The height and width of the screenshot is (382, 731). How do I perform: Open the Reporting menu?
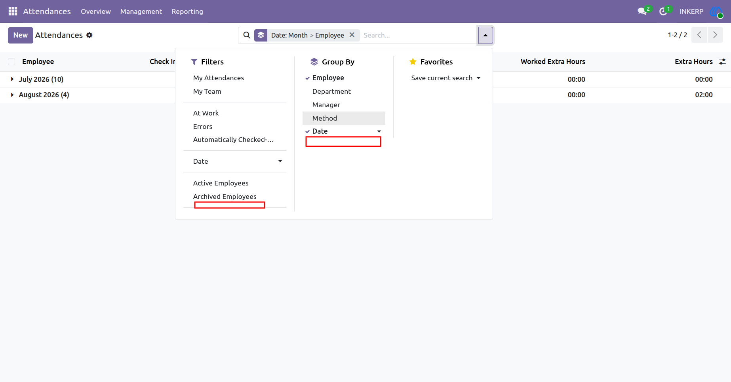pyautogui.click(x=187, y=11)
